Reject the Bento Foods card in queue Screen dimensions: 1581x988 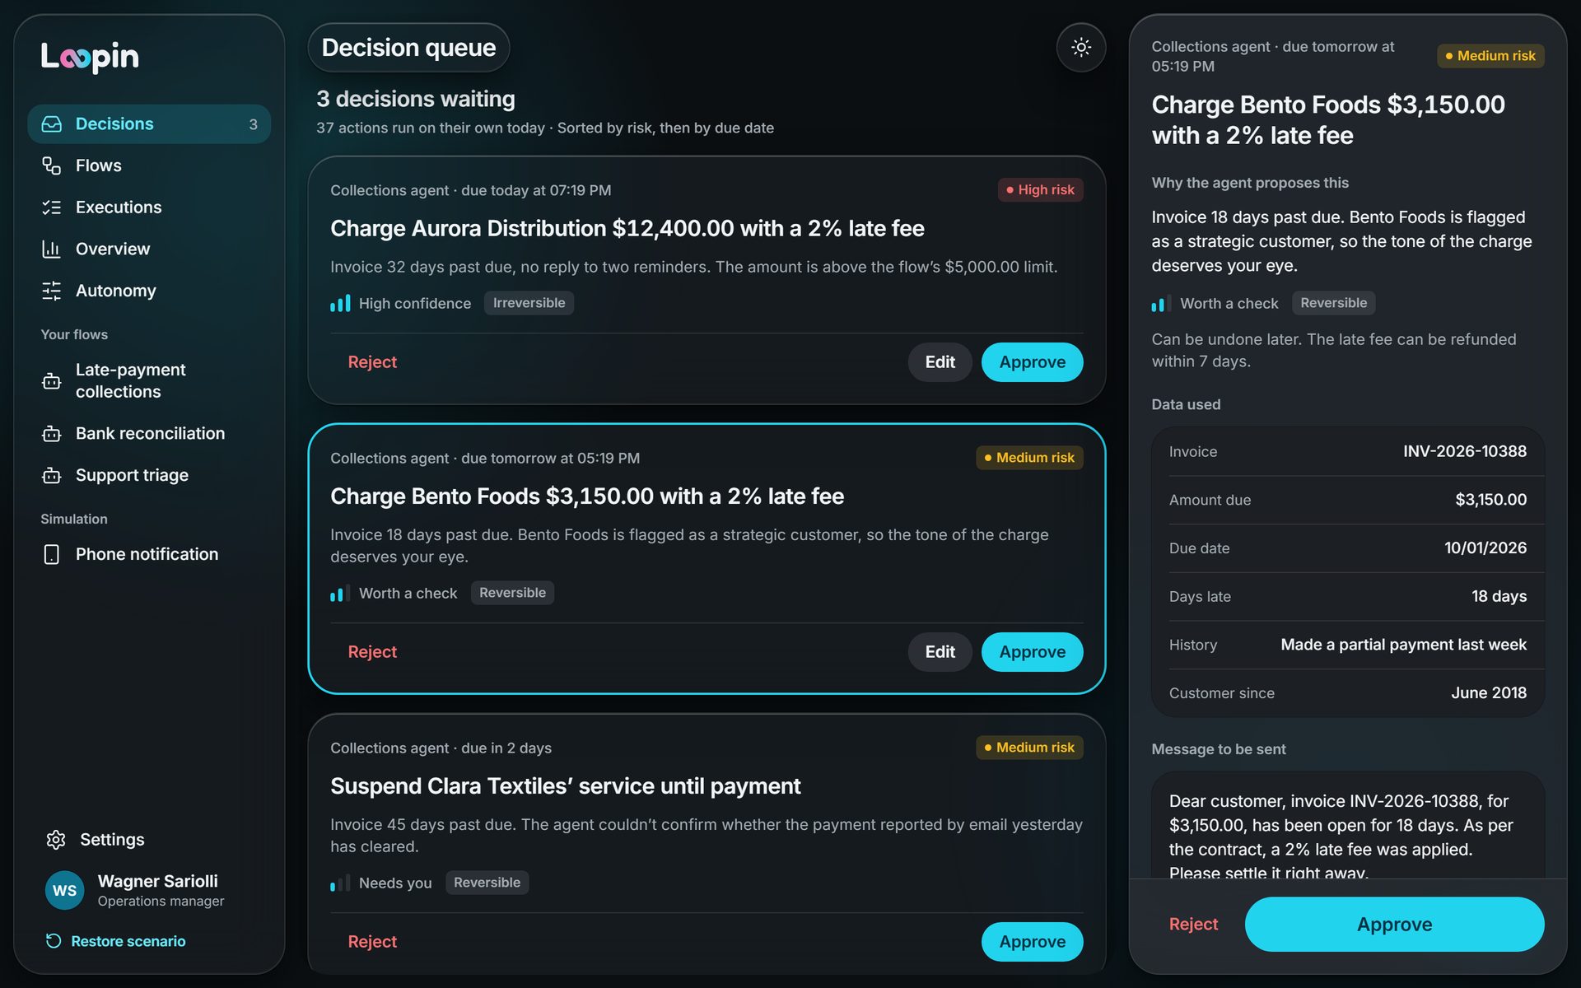372,652
